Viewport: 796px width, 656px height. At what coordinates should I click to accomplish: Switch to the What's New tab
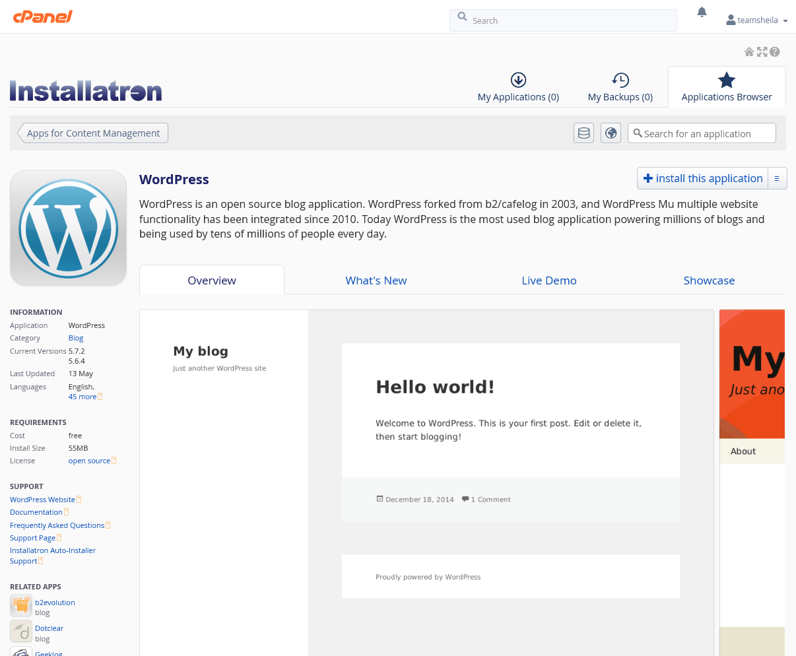point(376,280)
